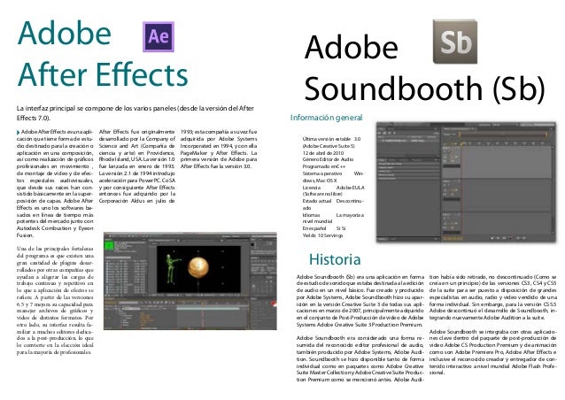Viewport: 565px width, 400px height.
Task: Click the green skeleton figure in the composition viewer
Action: (172, 268)
